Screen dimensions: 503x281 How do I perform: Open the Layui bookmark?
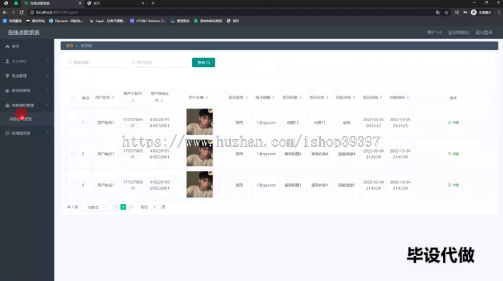pos(107,21)
